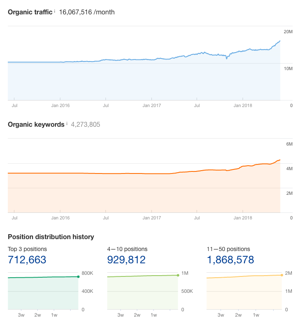Image resolution: width=298 pixels, height=324 pixels.
Task: Click the 2w label on 4—10 positions chart
Action: (137, 315)
